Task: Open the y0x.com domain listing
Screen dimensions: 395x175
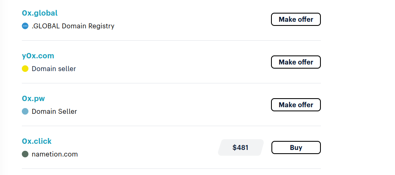Action: click(x=38, y=56)
